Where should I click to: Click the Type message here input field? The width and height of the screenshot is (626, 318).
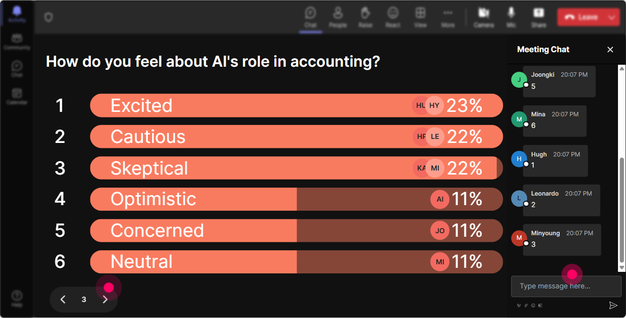pyautogui.click(x=566, y=286)
